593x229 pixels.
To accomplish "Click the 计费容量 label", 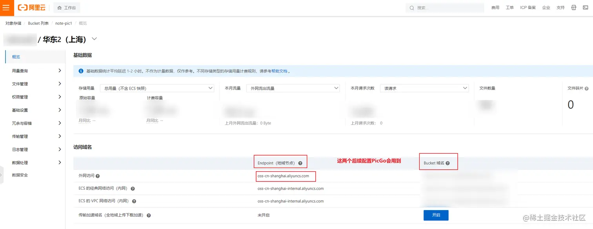I will pos(155,98).
